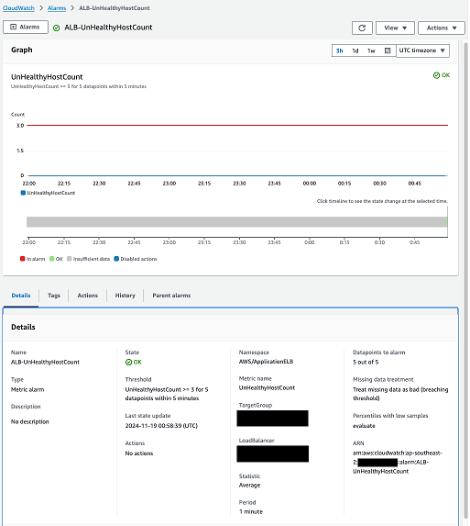Select the 1w time range

click(x=371, y=50)
